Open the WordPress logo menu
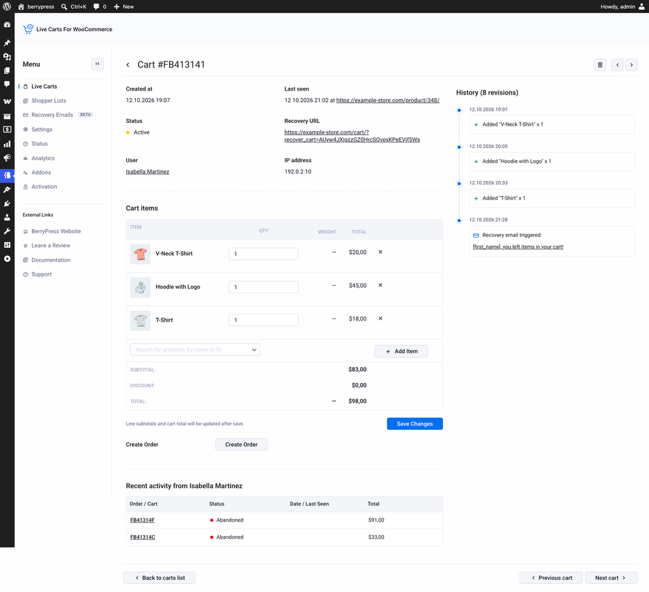Screen dimensions: 649x592 7,7
